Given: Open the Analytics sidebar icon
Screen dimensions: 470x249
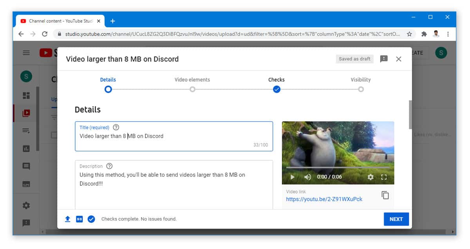Looking at the screenshot, I should coord(26,149).
